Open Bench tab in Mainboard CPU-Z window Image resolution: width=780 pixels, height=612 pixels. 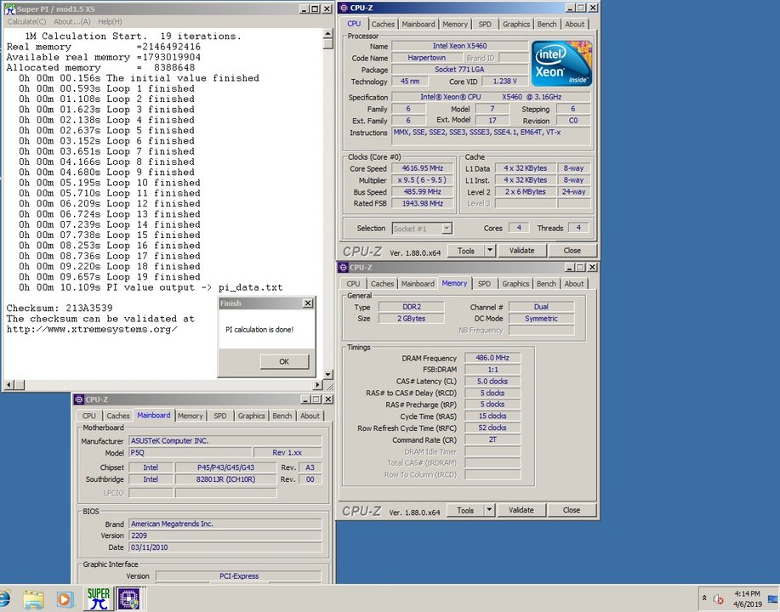(x=282, y=416)
